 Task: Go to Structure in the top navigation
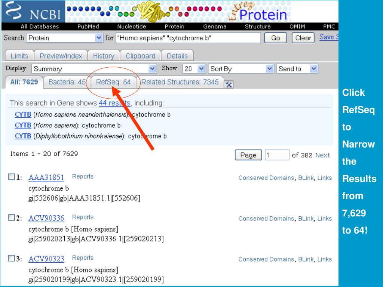(258, 27)
